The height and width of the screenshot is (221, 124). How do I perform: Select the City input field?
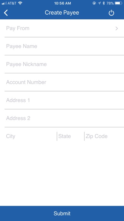pyautogui.click(x=31, y=136)
